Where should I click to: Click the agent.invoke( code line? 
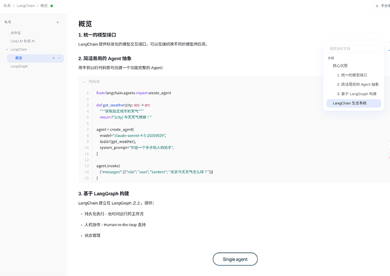click(108, 166)
